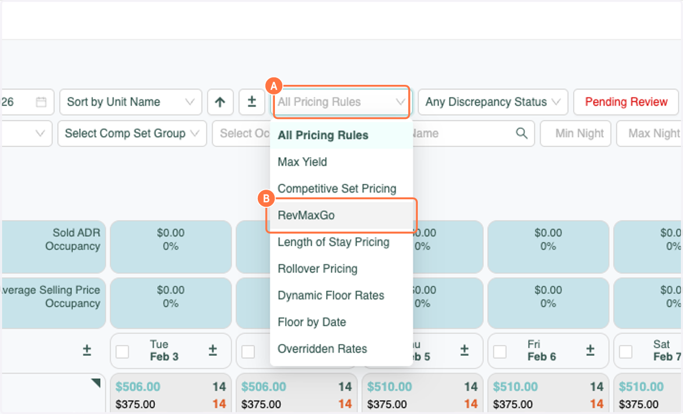Choose Dynamic Floor Rates option

coord(341,296)
